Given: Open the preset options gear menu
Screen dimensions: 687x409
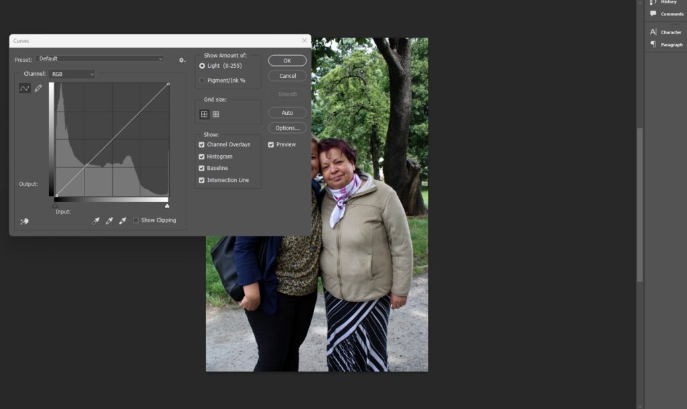Looking at the screenshot, I should tap(182, 60).
